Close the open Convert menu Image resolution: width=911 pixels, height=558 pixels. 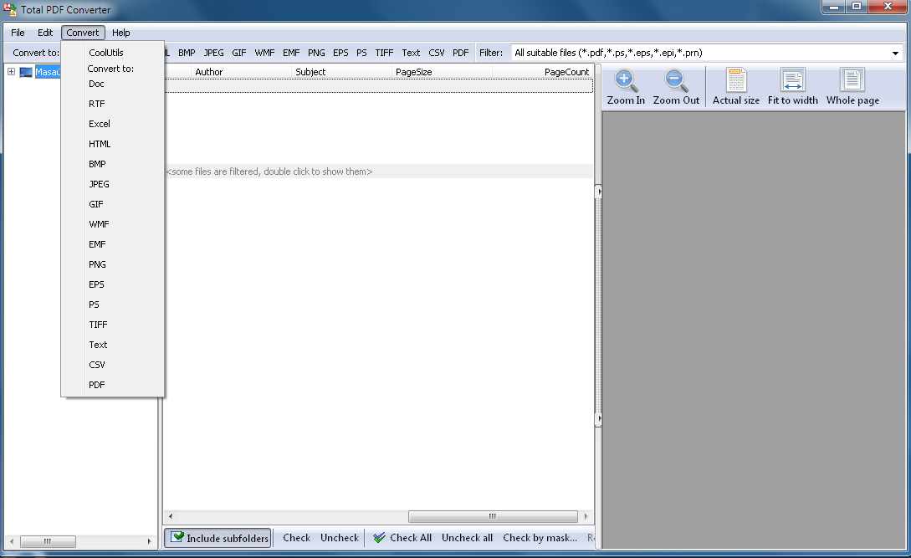coord(83,33)
